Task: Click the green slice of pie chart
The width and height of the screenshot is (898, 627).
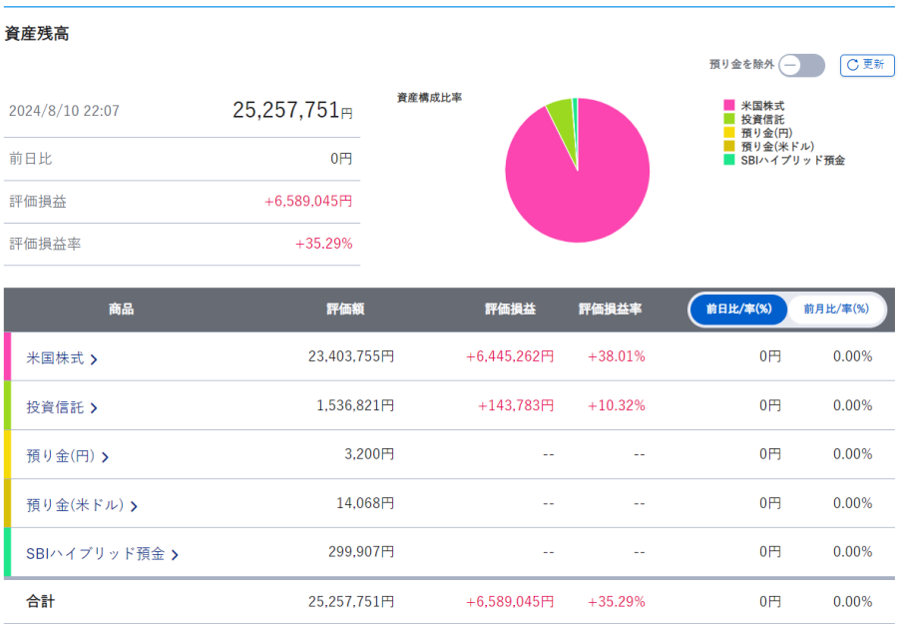Action: (x=561, y=119)
